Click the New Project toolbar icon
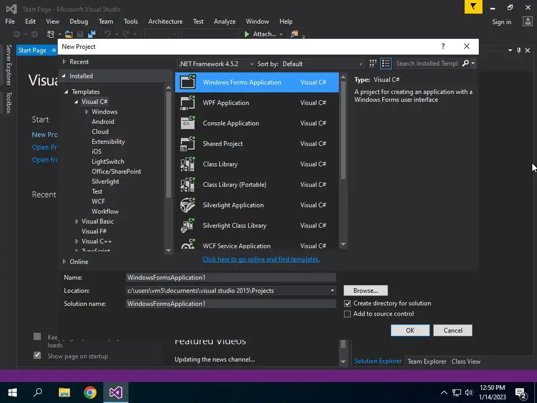Image resolution: width=537 pixels, height=403 pixels. pos(51,34)
